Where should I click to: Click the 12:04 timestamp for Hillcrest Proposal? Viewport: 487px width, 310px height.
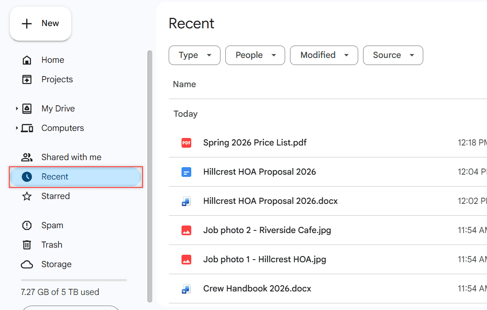pos(472,172)
